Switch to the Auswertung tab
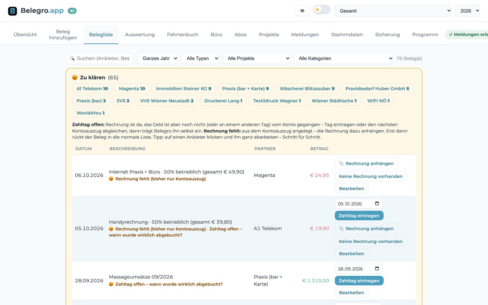488x305 pixels. coord(140,35)
